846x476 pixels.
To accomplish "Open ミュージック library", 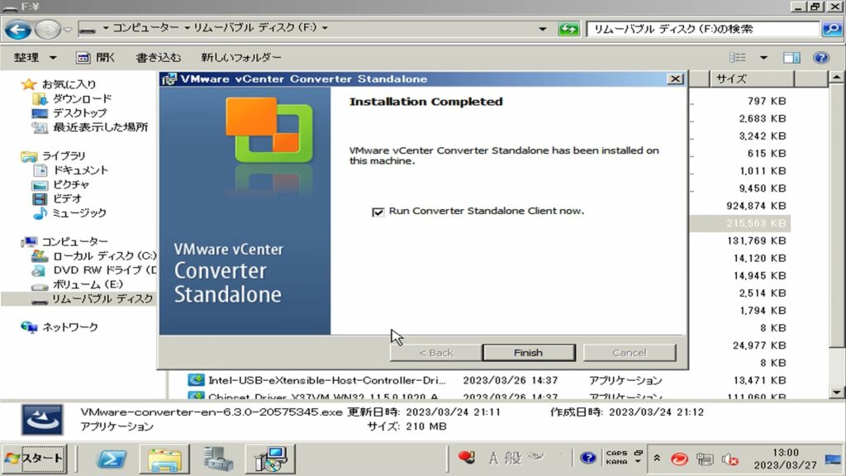I will tap(78, 213).
